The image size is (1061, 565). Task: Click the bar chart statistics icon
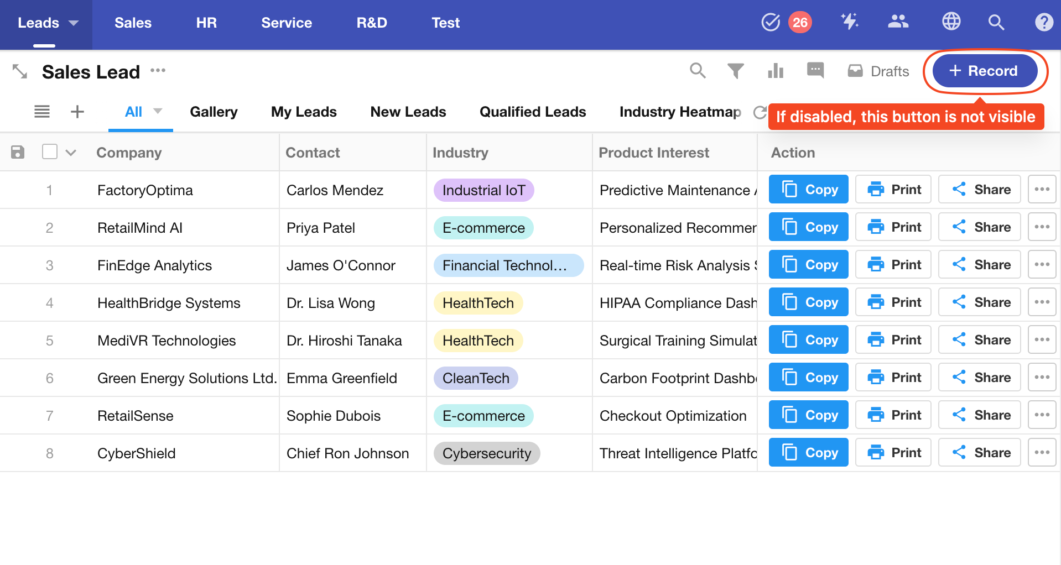776,71
